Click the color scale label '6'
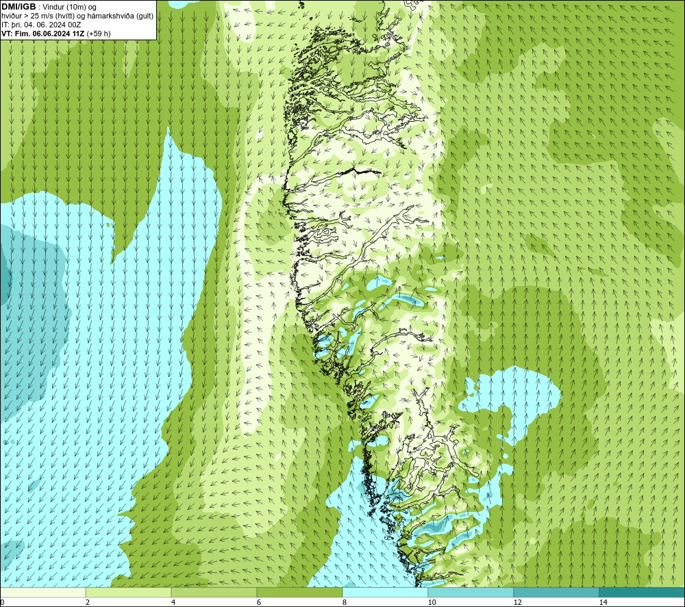This screenshot has height=607, width=685. pyautogui.click(x=259, y=603)
